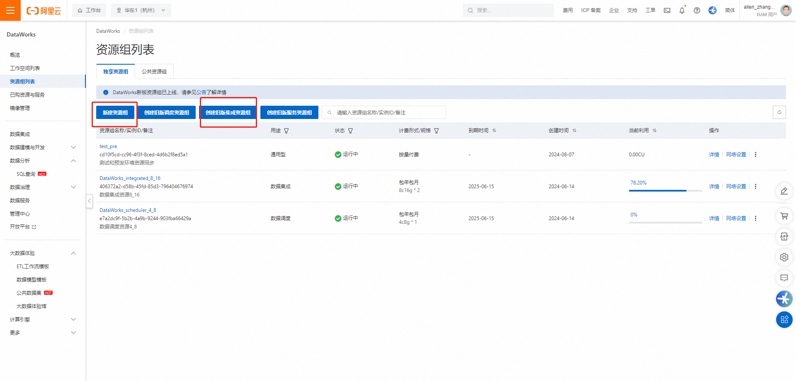Open the DataWorks_integrated_8_16 resource group link
Image resolution: width=796 pixels, height=381 pixels.
coord(130,178)
